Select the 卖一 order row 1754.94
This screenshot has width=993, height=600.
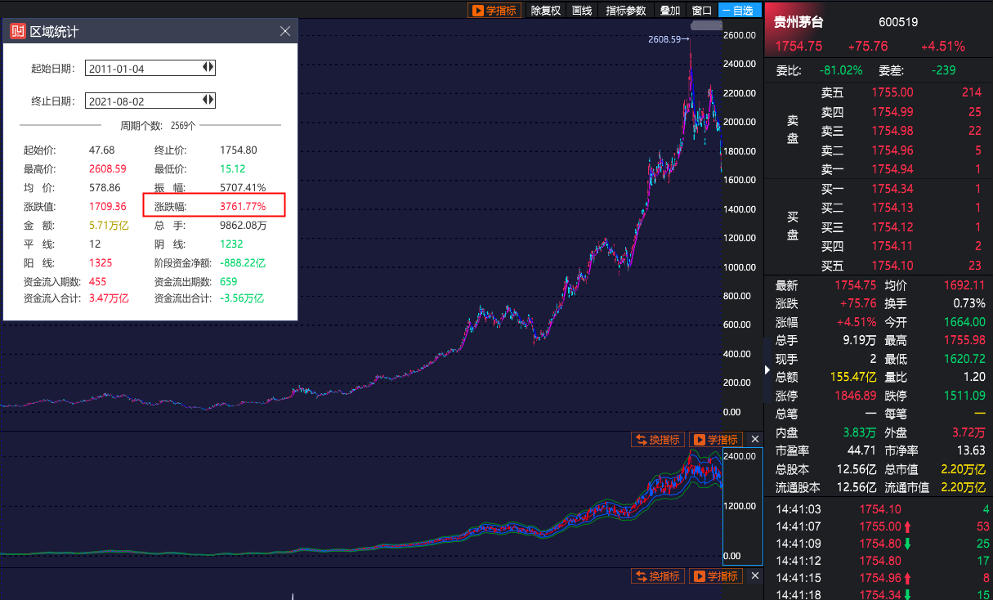click(902, 169)
